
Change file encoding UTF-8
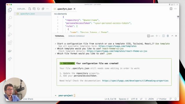[134, 99]
